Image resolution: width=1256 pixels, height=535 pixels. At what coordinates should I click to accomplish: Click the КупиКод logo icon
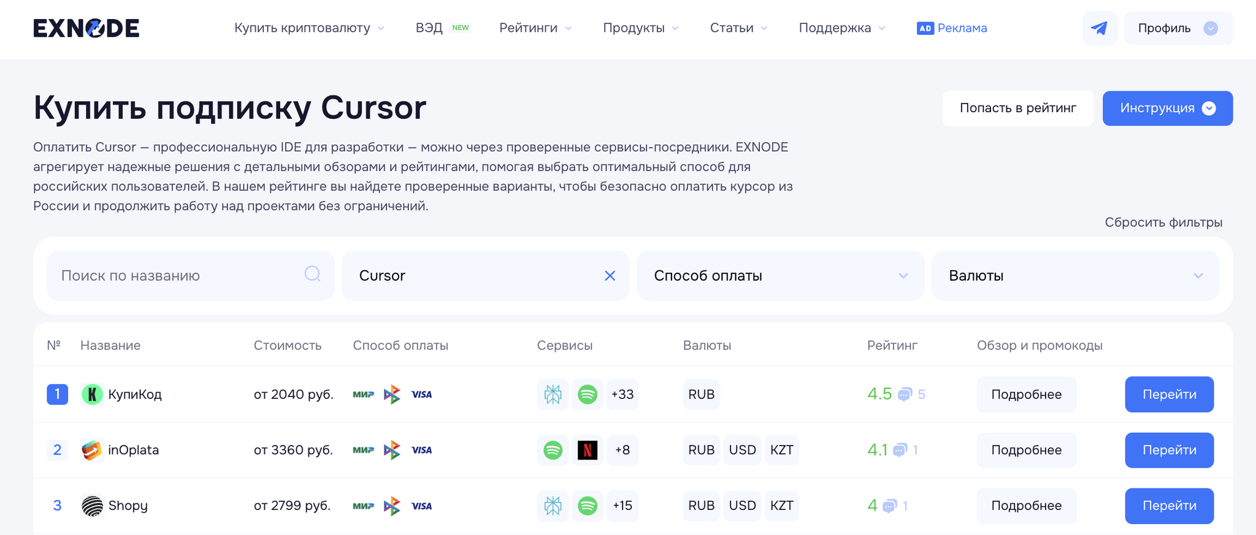point(92,394)
